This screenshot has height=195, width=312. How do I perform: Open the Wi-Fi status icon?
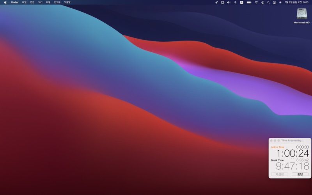pyautogui.click(x=256, y=2)
